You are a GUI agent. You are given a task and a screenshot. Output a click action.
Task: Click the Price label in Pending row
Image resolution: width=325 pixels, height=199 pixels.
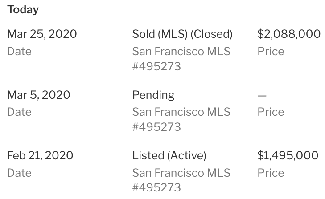click(x=271, y=112)
